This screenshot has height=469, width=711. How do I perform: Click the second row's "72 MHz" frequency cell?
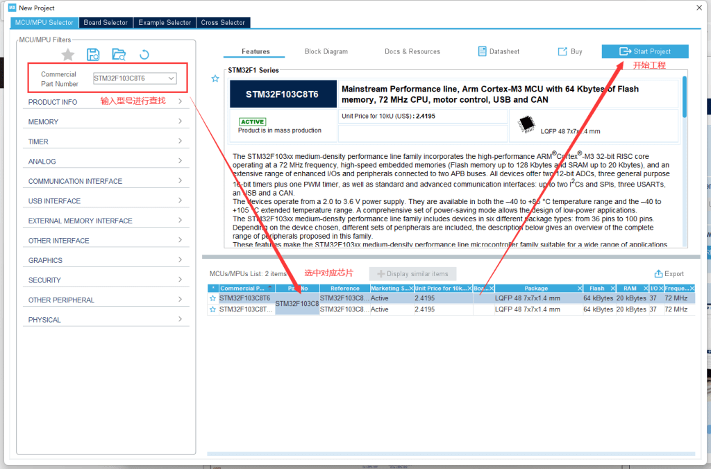(679, 309)
